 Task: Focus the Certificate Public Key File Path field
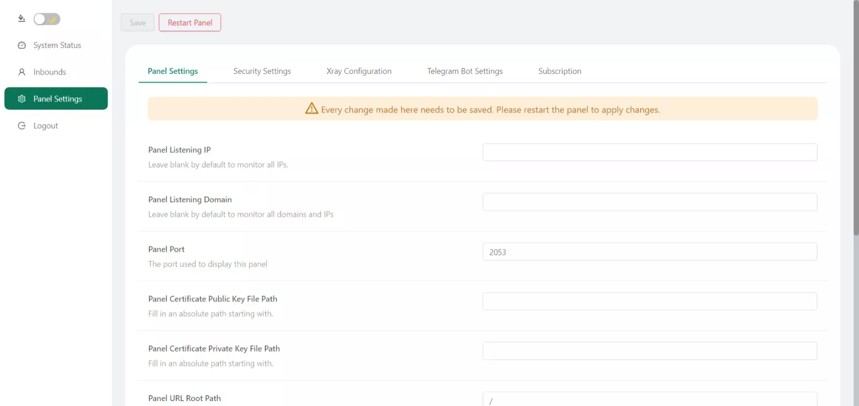click(650, 301)
